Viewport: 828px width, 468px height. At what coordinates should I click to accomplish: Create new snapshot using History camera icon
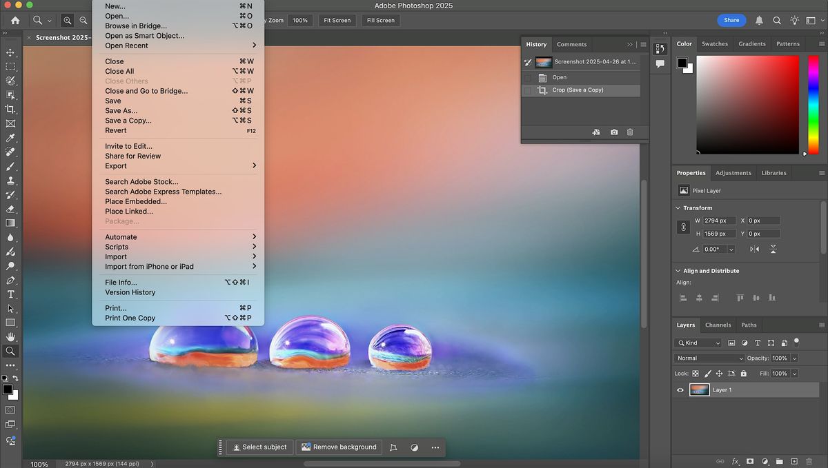click(614, 132)
